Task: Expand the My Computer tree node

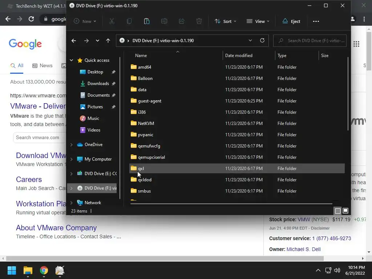Action: click(x=72, y=159)
